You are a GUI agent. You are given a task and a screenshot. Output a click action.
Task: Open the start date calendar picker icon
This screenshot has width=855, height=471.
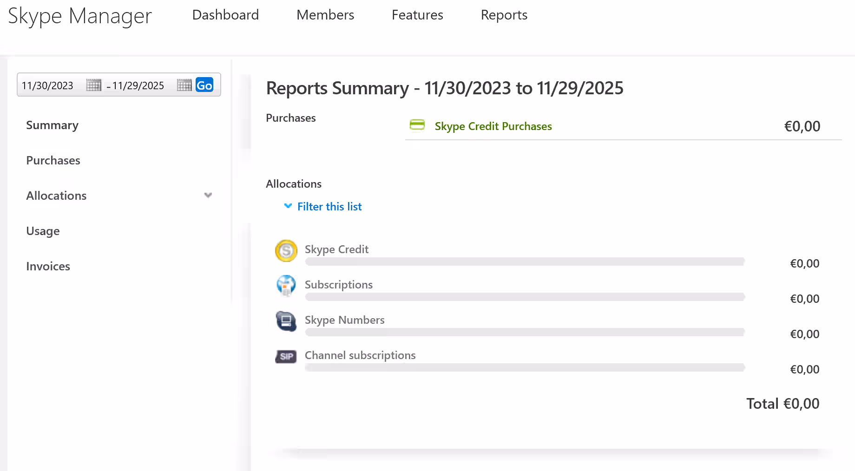[x=93, y=85]
